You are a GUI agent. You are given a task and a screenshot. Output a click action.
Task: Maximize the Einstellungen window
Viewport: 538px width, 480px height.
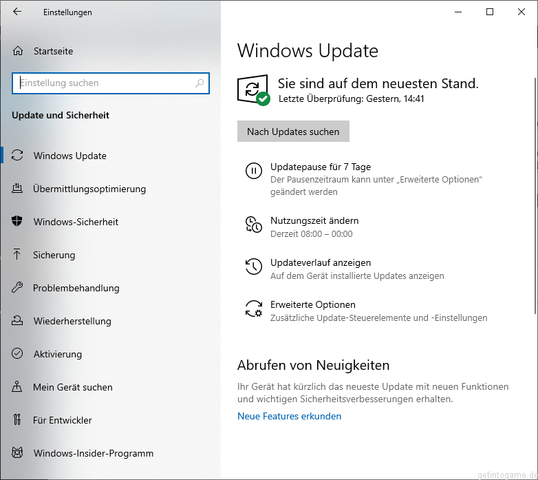[490, 12]
